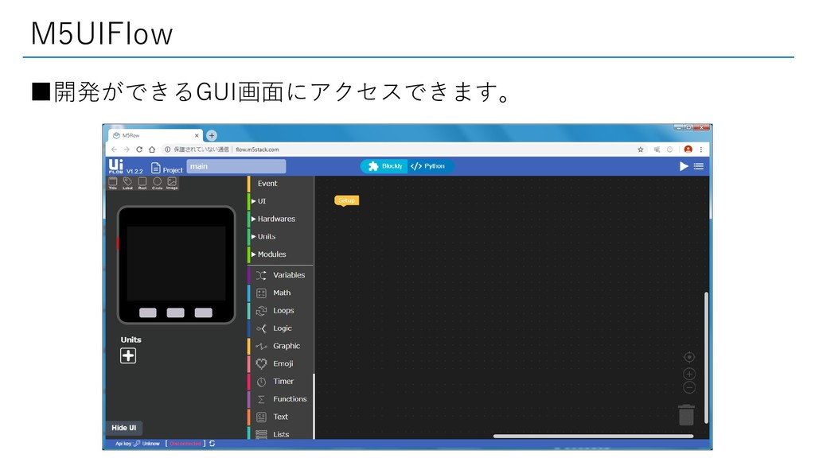815x458 pixels.
Task: Click the Disconnected status label
Action: tap(185, 444)
